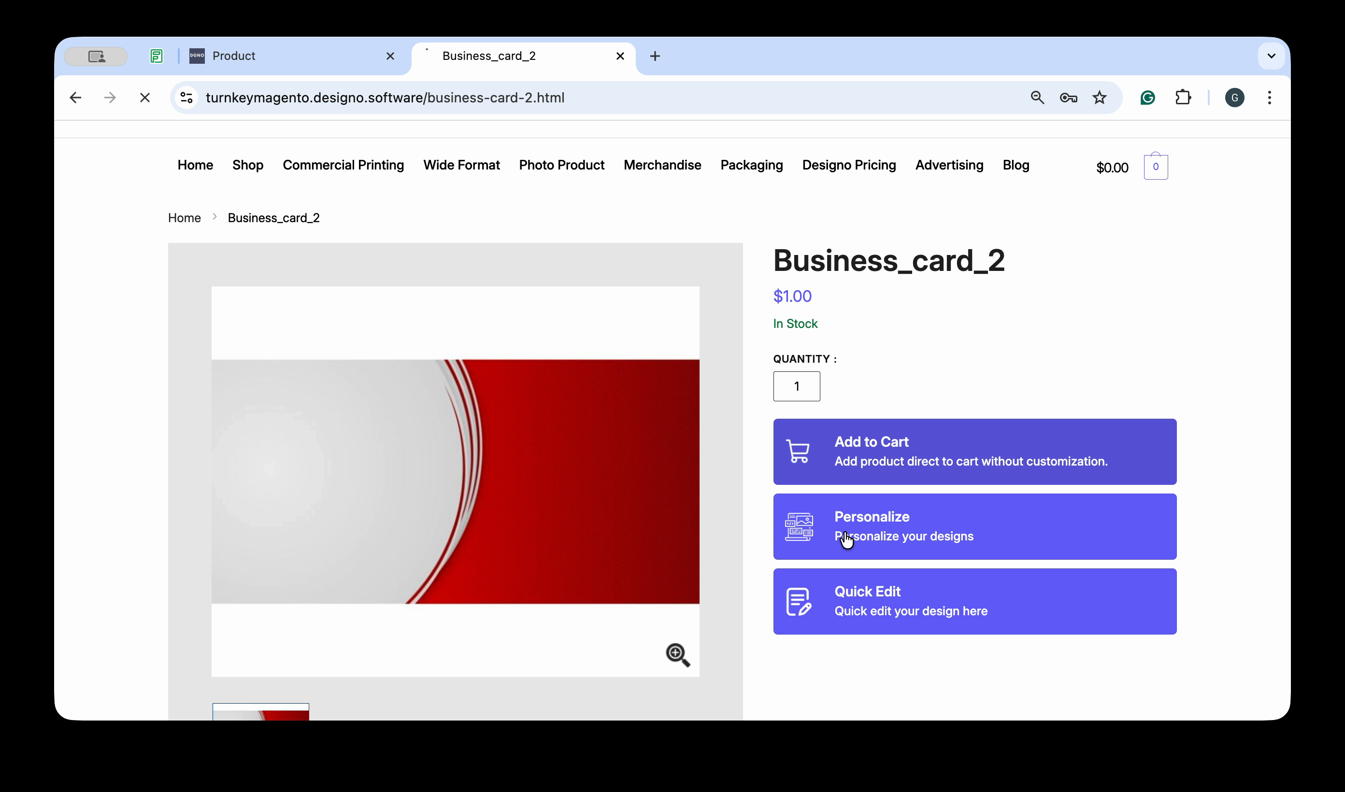The width and height of the screenshot is (1345, 792).
Task: Click the password key icon in address bar
Action: 1068,98
